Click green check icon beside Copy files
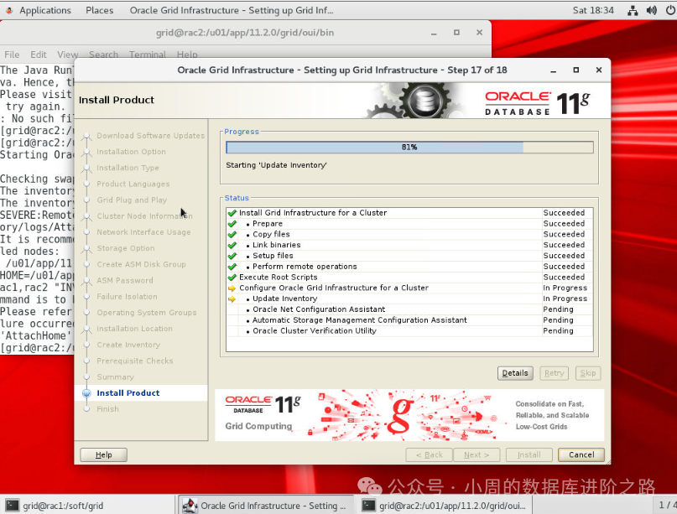This screenshot has height=514, width=677. pyautogui.click(x=232, y=234)
